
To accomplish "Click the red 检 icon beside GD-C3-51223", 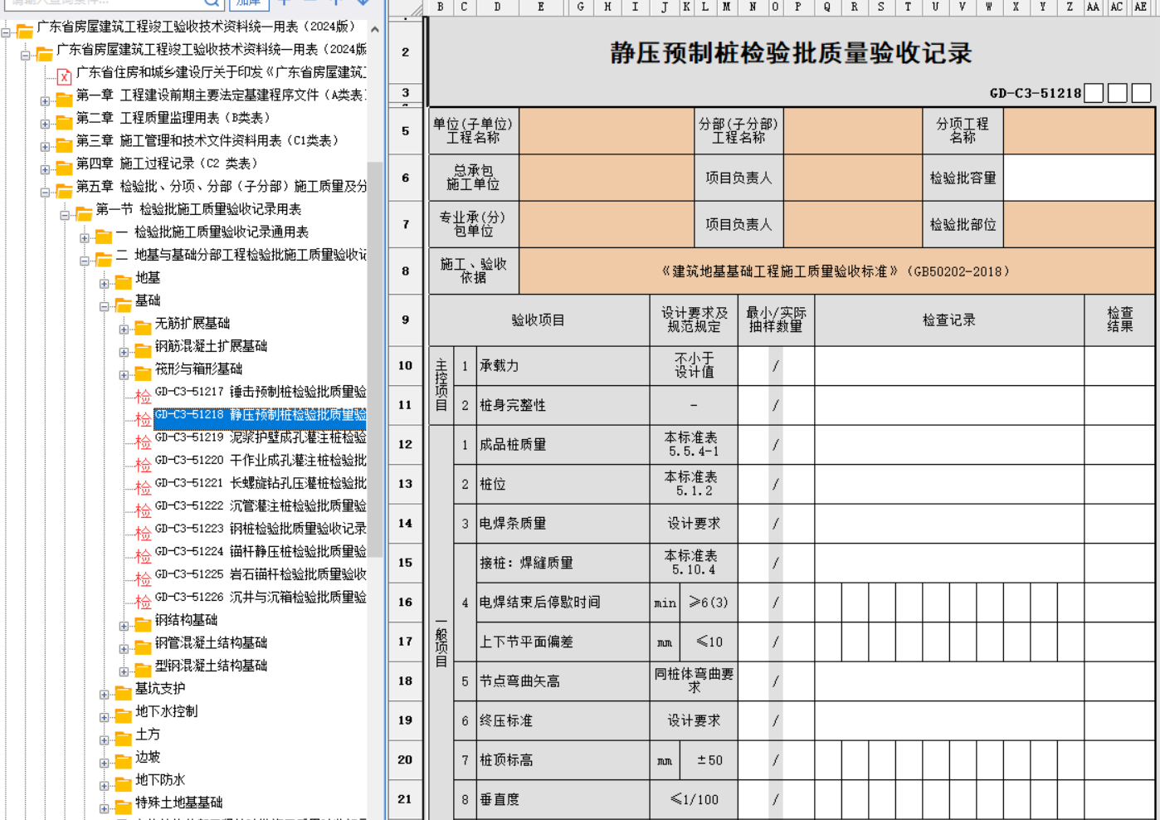I will pos(144,533).
